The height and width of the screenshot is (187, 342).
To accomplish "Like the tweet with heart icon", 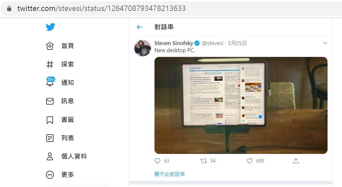I will pyautogui.click(x=250, y=161).
